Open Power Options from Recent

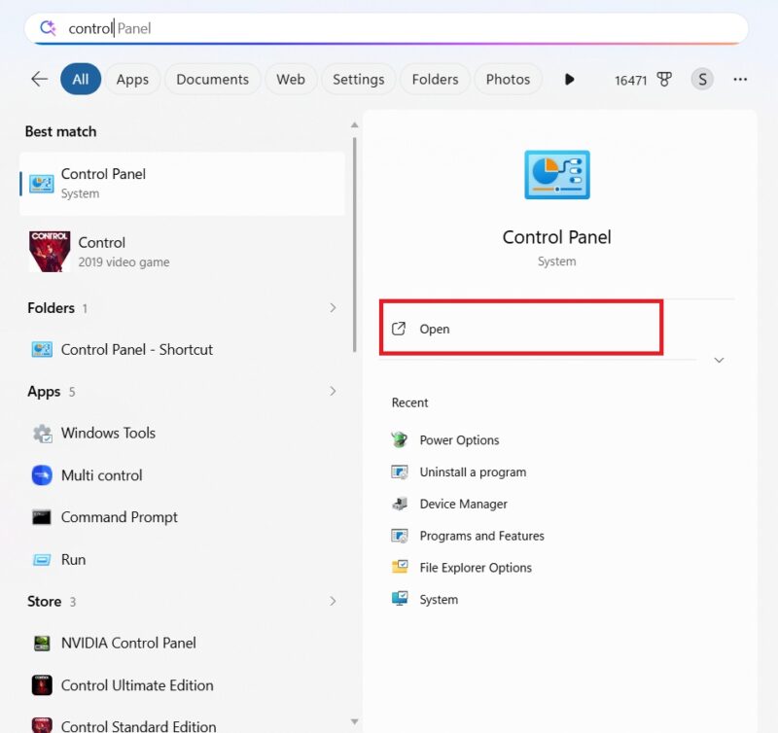(459, 440)
